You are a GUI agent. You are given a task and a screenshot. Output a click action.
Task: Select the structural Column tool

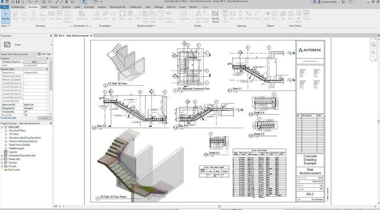(33, 15)
